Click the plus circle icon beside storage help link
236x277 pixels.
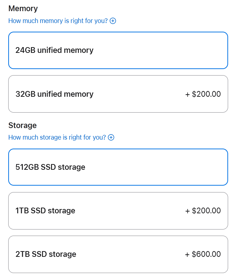point(111,137)
